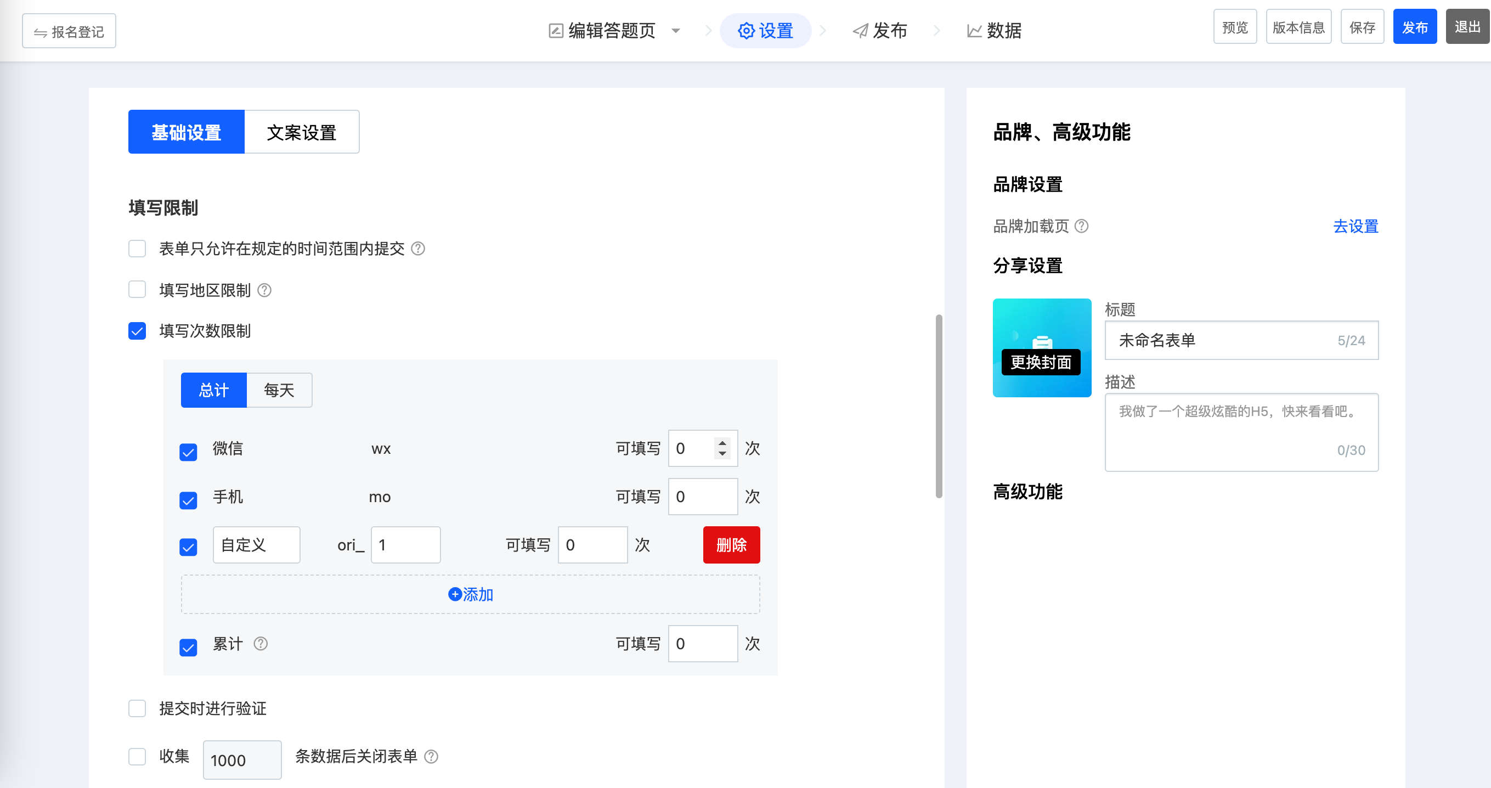The image size is (1491, 788).
Task: Click the gear icon in 设置 step
Action: (747, 31)
